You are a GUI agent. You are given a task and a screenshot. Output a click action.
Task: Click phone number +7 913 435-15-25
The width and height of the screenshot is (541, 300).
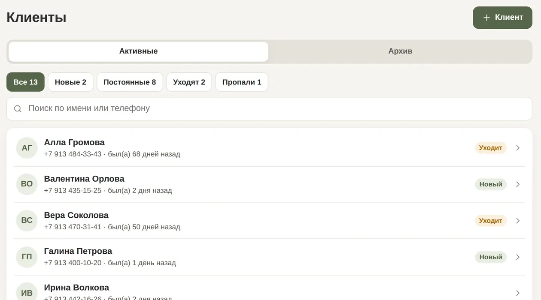(73, 190)
